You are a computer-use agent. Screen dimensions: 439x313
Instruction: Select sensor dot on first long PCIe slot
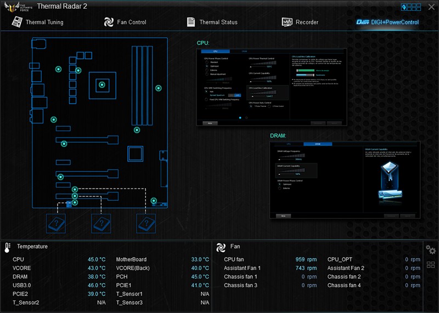pos(64,144)
